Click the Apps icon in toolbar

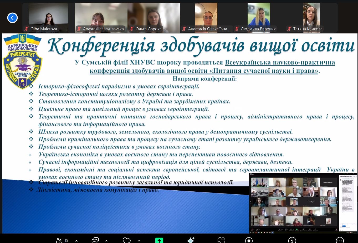click(221, 240)
